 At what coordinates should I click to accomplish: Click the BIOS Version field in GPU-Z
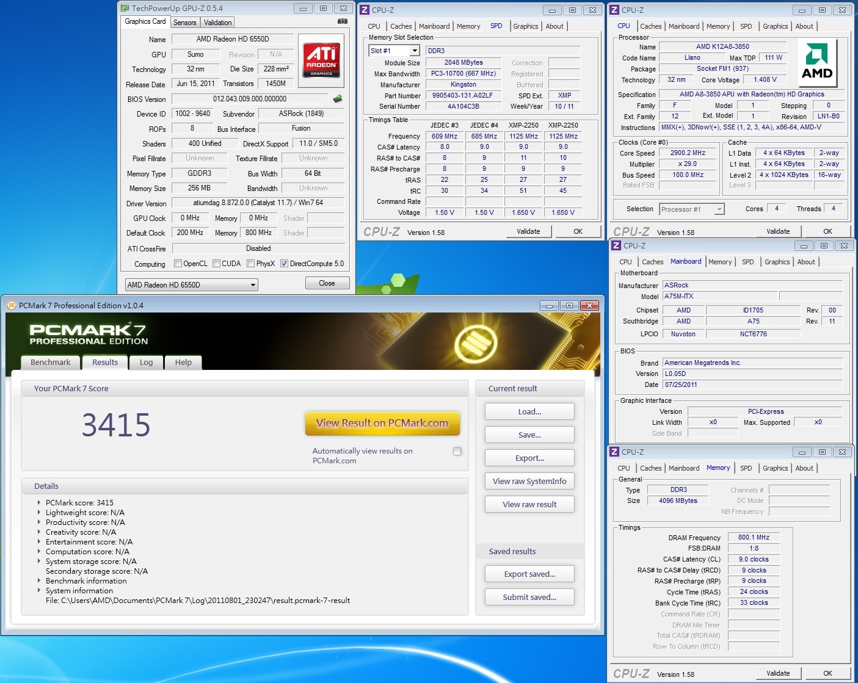[250, 99]
